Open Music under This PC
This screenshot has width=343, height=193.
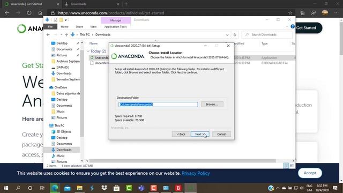point(61,156)
